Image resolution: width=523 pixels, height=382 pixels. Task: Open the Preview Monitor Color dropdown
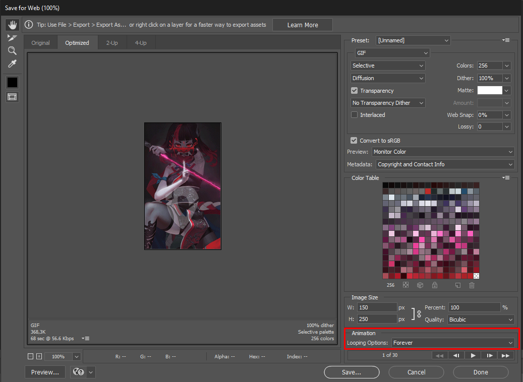[443, 152]
